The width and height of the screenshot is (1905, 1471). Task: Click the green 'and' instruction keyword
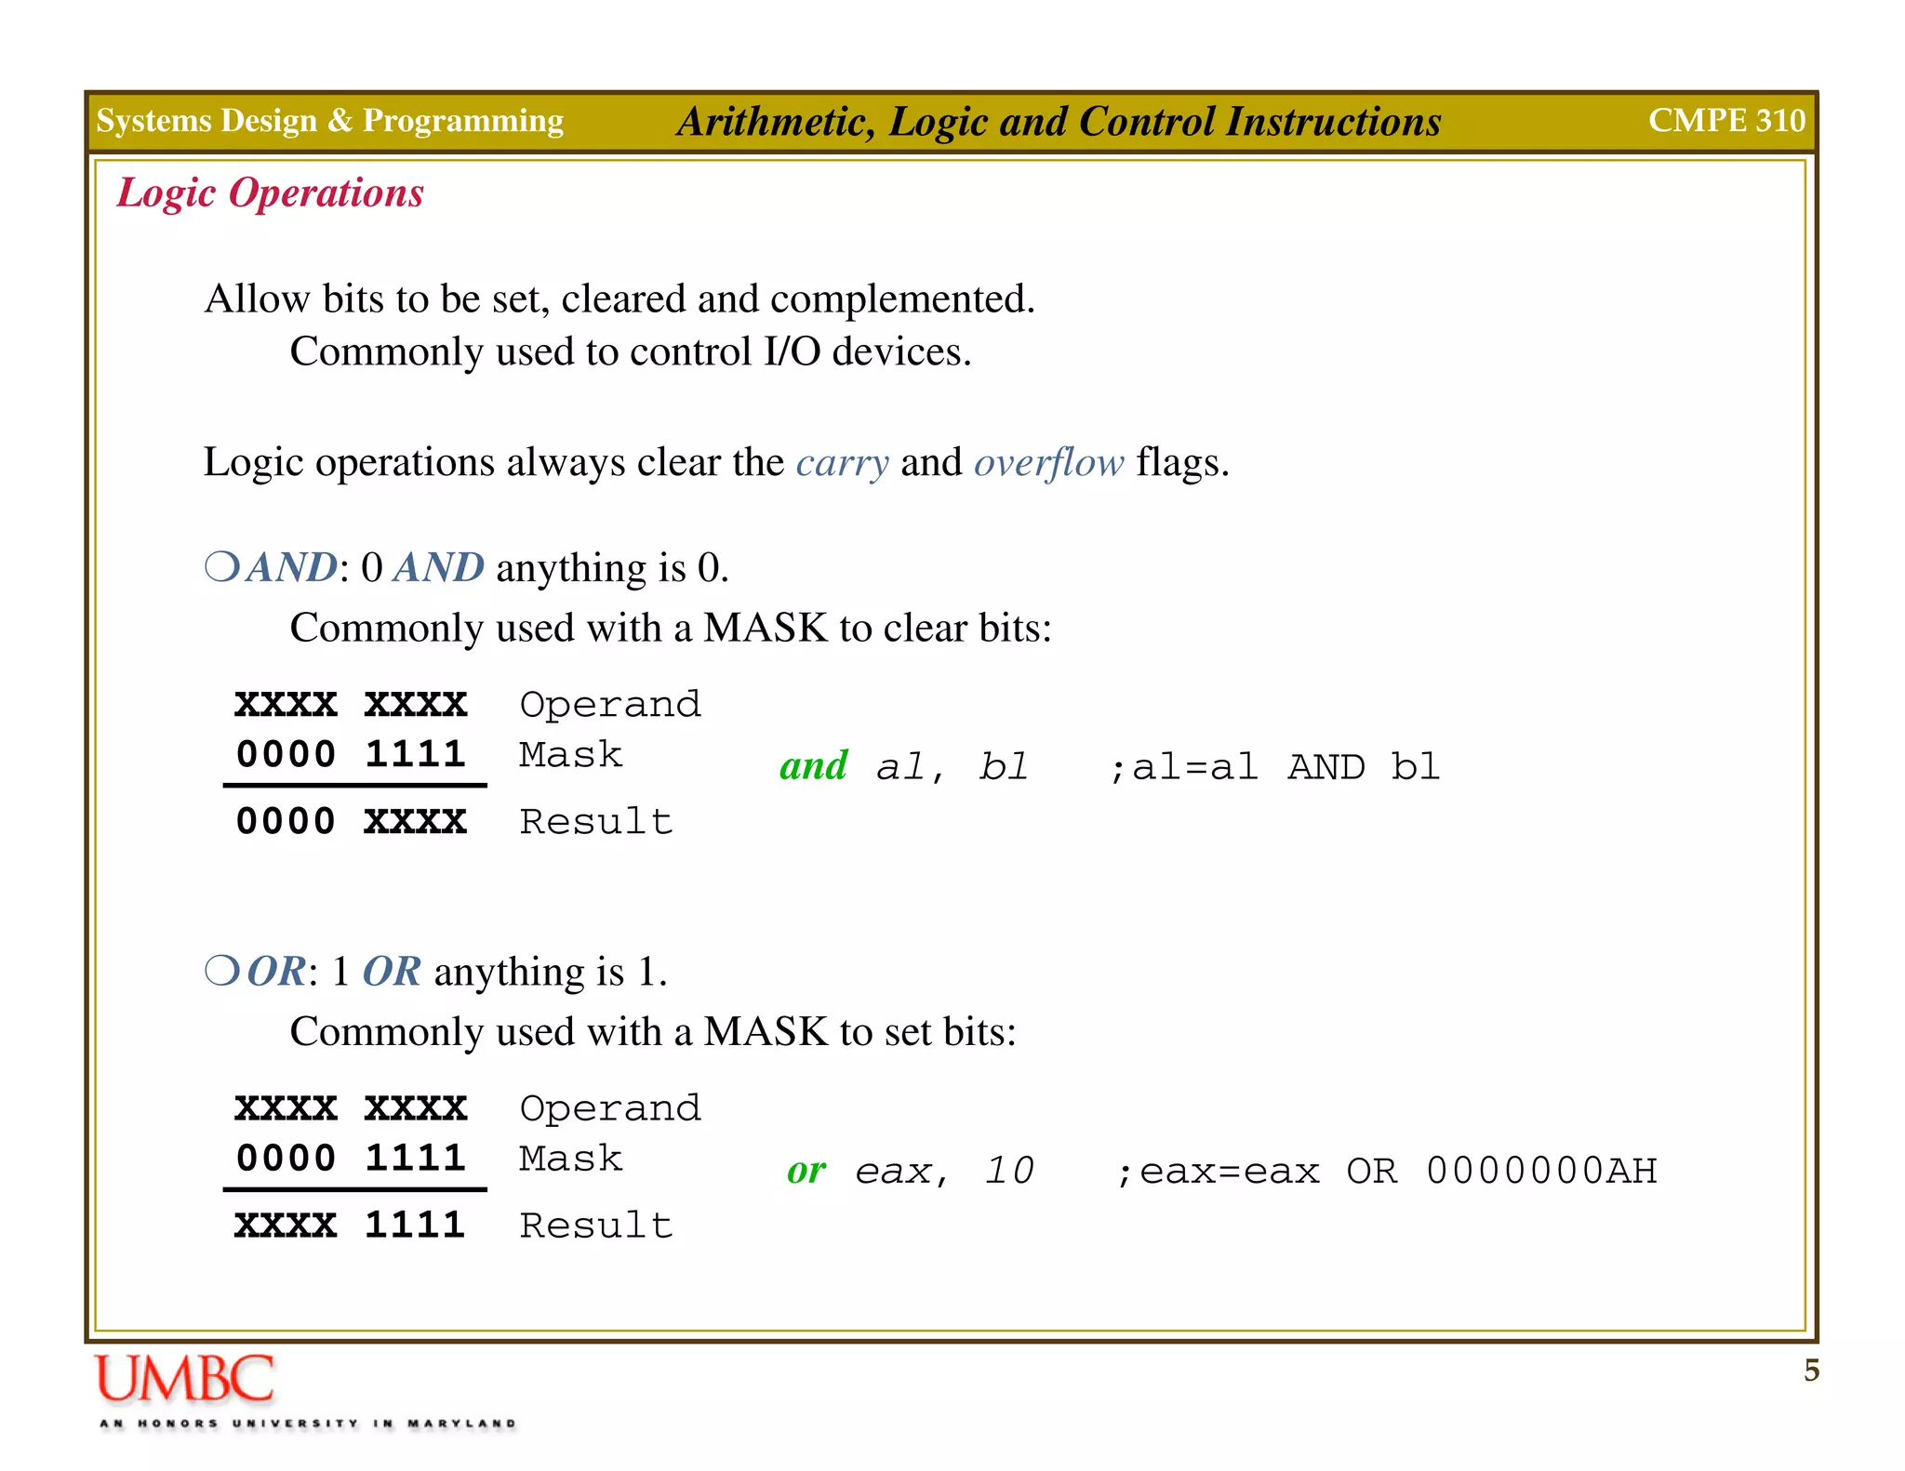tap(814, 765)
